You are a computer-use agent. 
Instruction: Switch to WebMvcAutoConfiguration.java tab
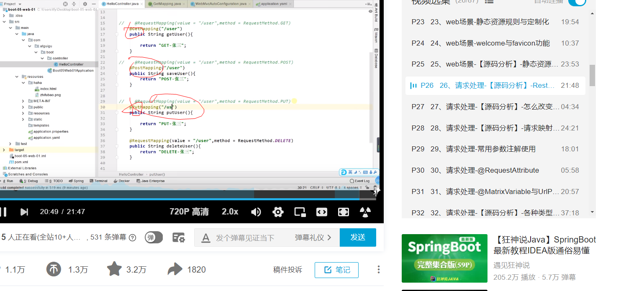point(221,4)
